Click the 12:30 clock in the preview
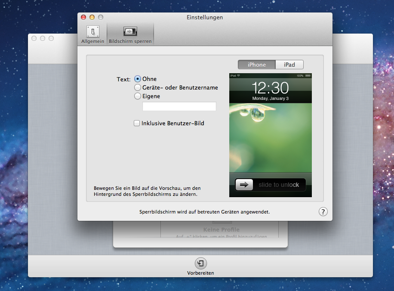394x291 pixels. (x=271, y=88)
